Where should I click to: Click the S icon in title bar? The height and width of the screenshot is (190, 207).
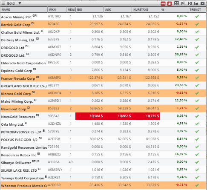tap(190, 3)
